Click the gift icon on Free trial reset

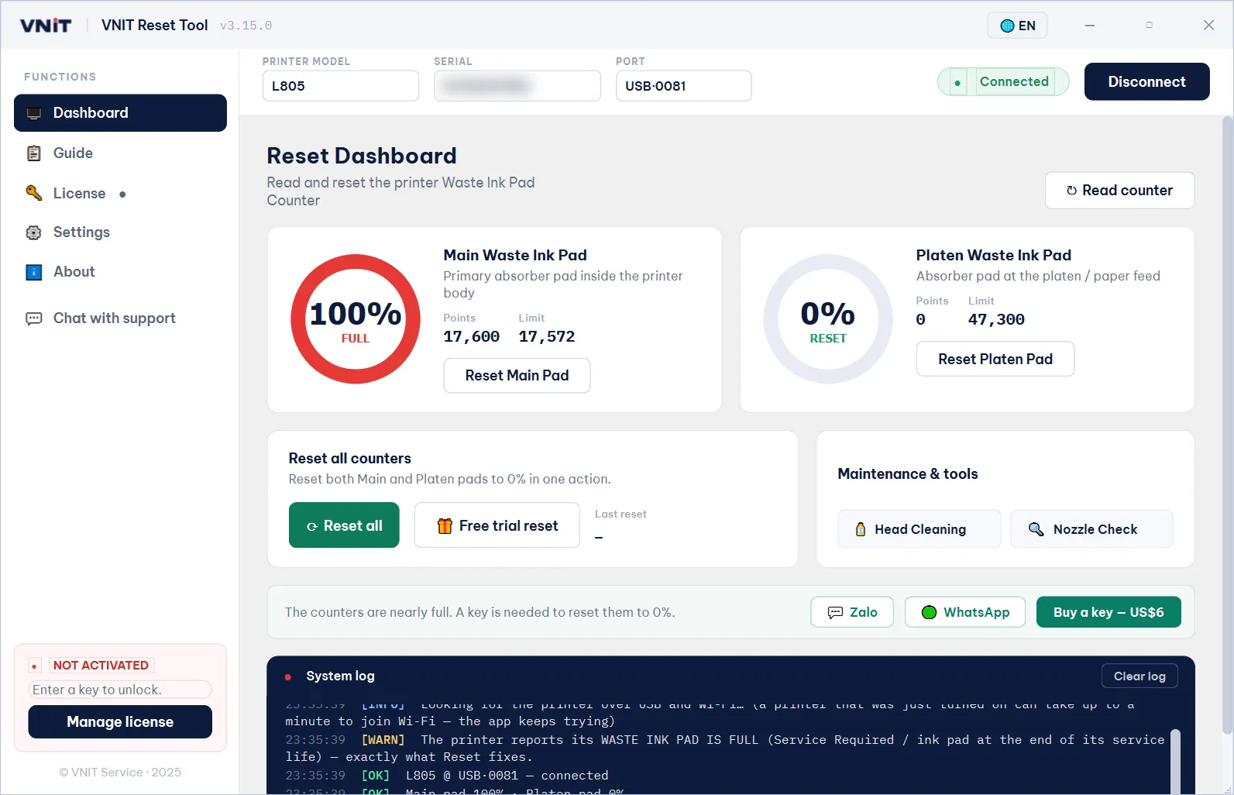[445, 526]
